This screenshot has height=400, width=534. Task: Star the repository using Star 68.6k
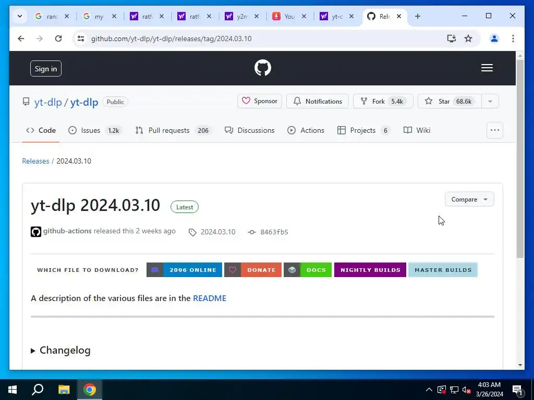point(450,101)
